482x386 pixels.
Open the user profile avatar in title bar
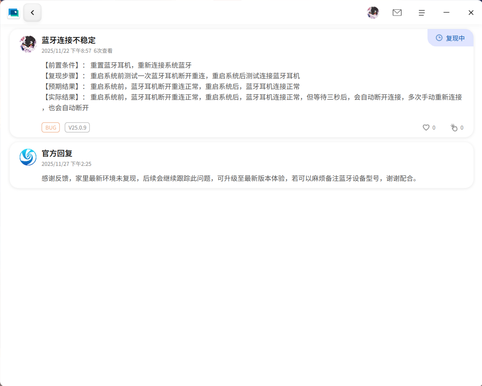point(373,13)
